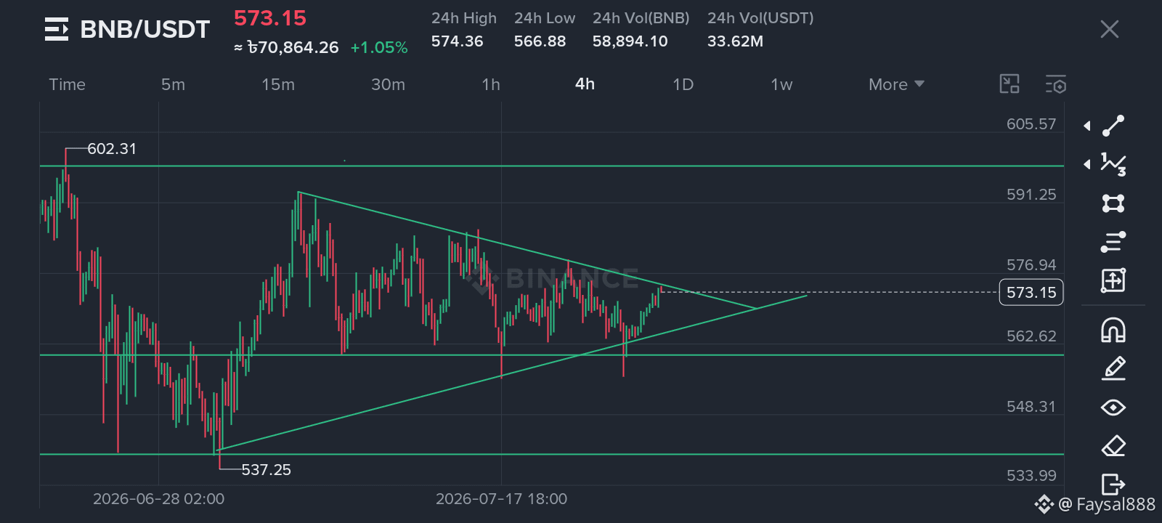Click the 602.31 high price marker

pos(112,149)
